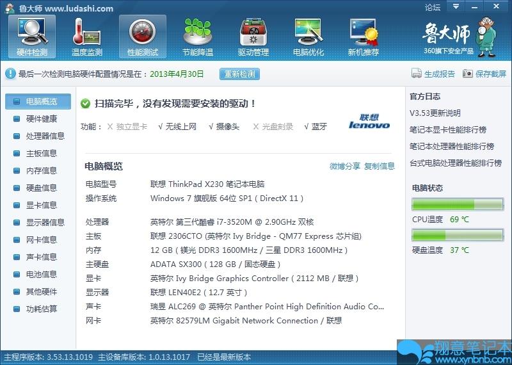This screenshot has height=365, width=512.
Task: Click the 硬盘温度 green progress bar
Action: (x=458, y=235)
